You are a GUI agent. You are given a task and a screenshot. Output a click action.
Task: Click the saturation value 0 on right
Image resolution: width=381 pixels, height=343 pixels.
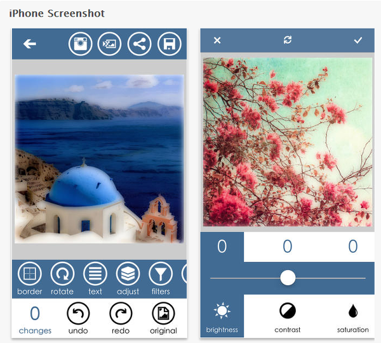click(353, 247)
